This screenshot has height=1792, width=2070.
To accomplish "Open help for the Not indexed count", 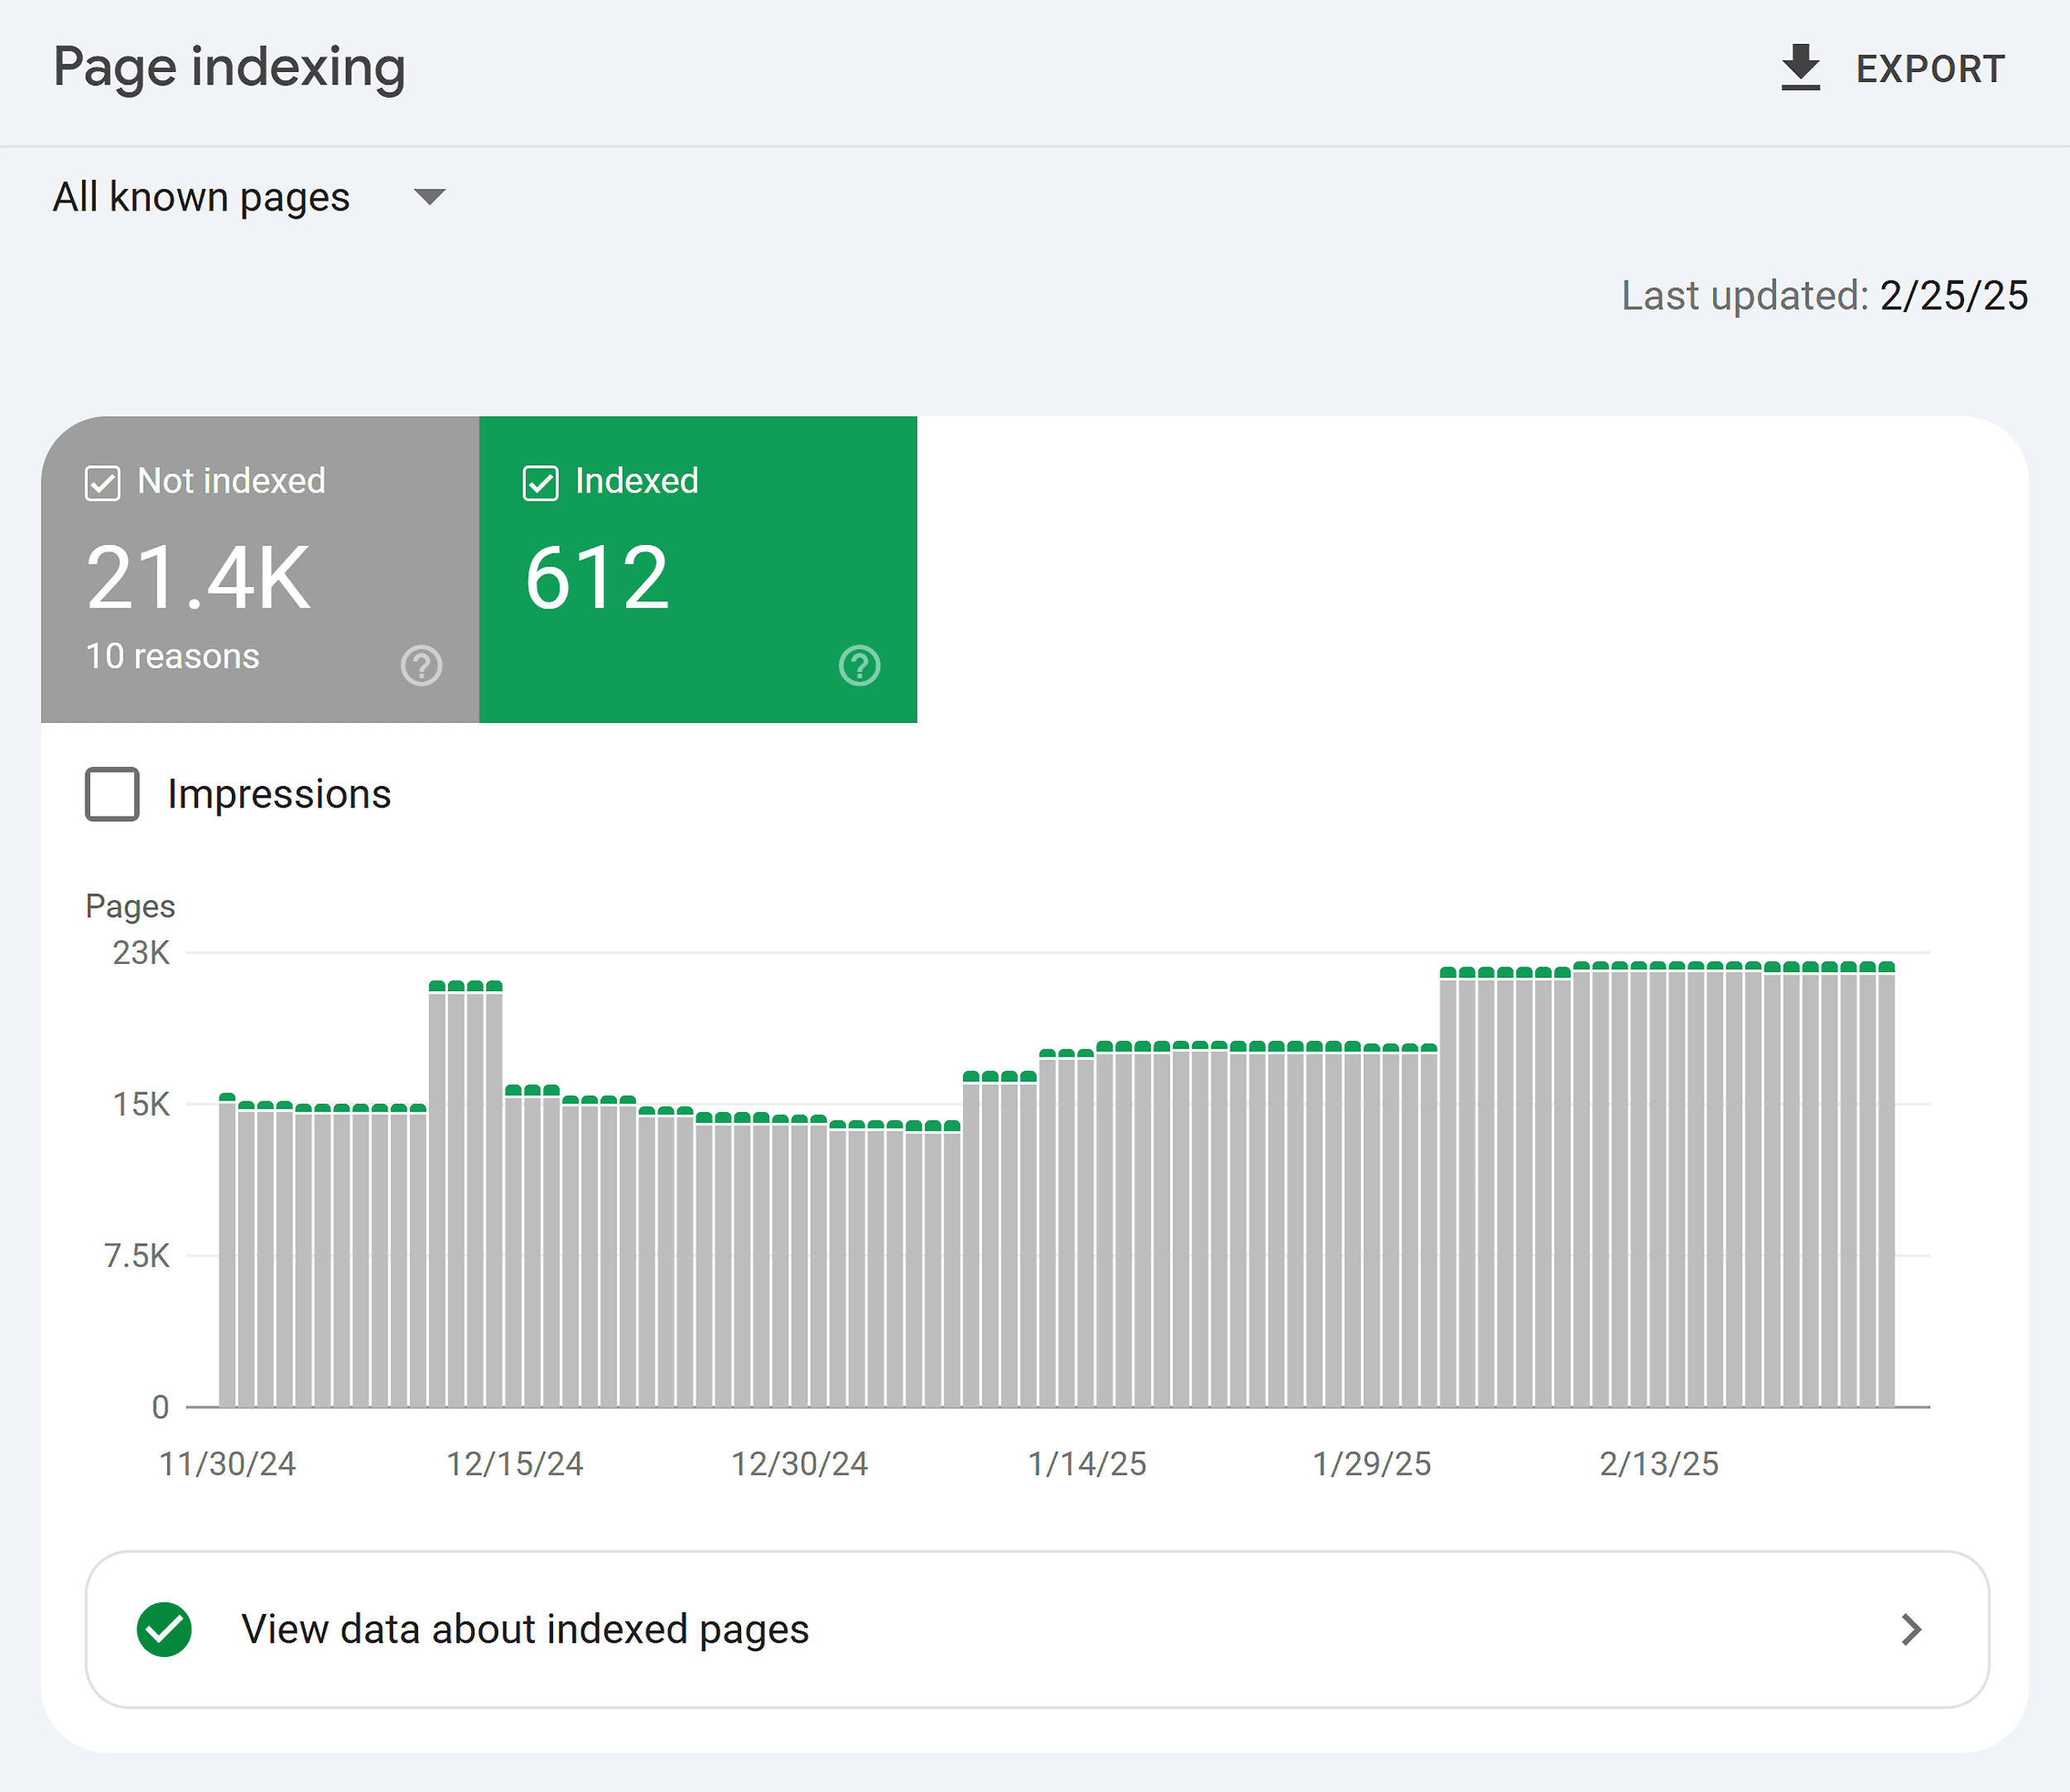I will 421,664.
